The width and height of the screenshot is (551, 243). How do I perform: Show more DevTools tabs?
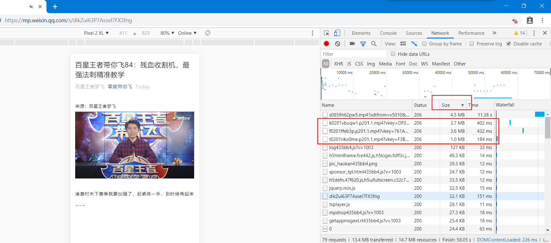tap(495, 33)
